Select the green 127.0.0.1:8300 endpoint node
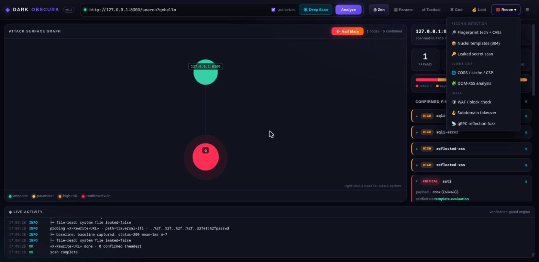The height and width of the screenshot is (262, 539). 206,72
